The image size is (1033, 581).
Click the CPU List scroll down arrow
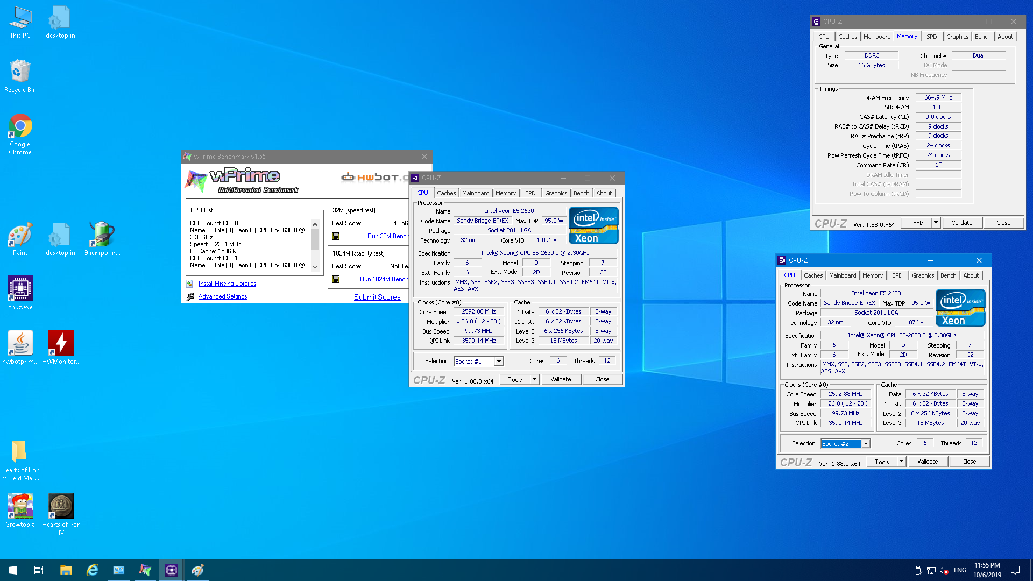tap(315, 267)
